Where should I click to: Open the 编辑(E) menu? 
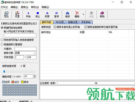[14, 7]
